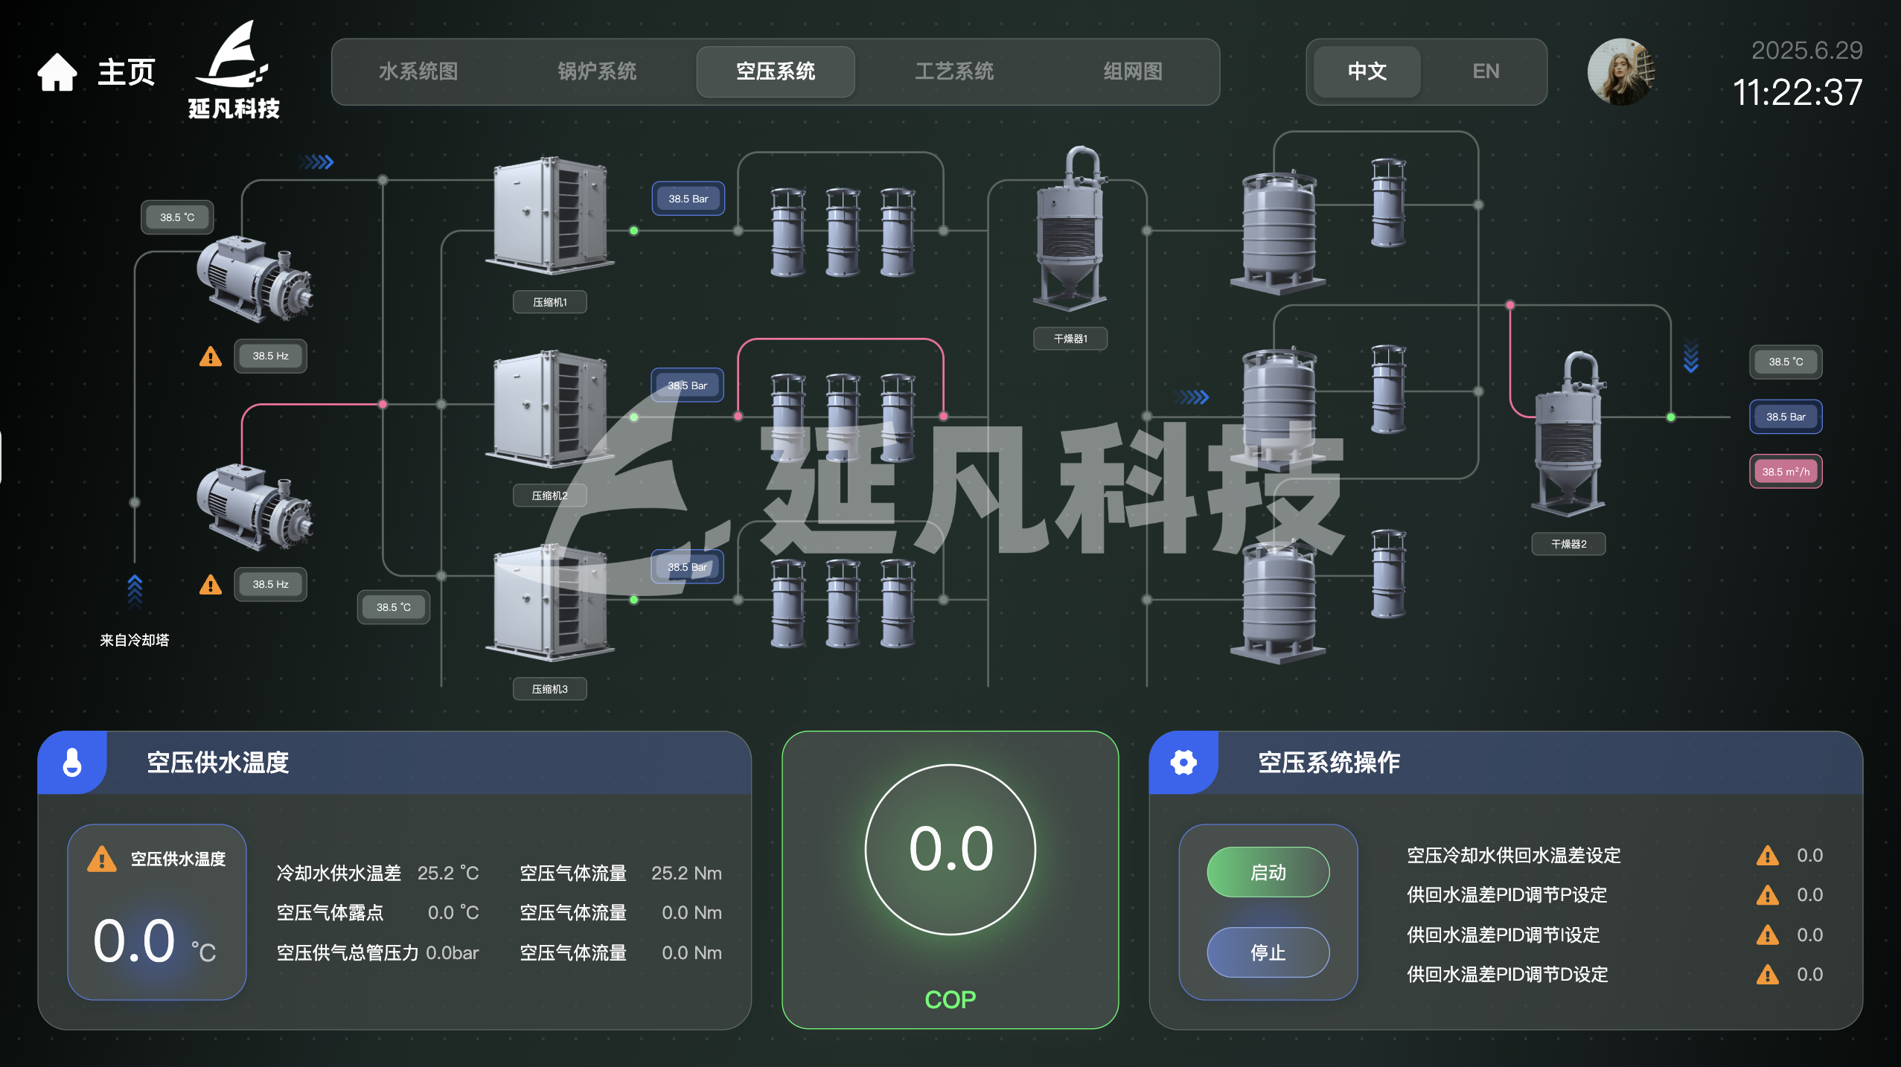This screenshot has height=1067, width=1901.
Task: Click the 主页 home label
Action: click(127, 72)
